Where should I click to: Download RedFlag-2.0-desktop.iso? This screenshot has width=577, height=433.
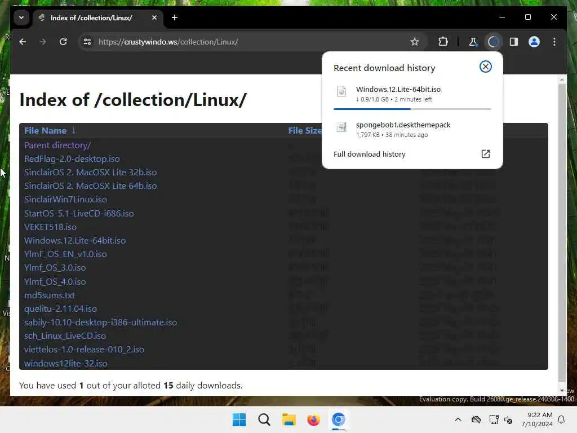point(72,158)
